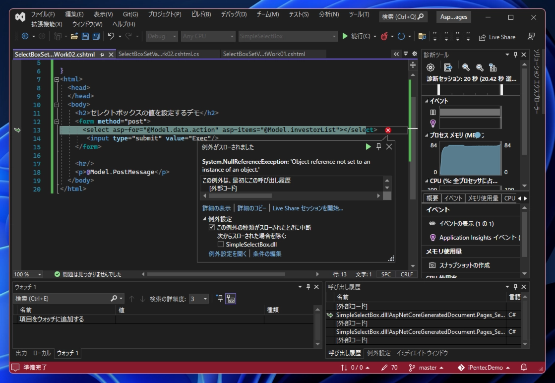Image resolution: width=555 pixels, height=383 pixels.
Task: Click the Restart debugging icon
Action: coord(401,36)
